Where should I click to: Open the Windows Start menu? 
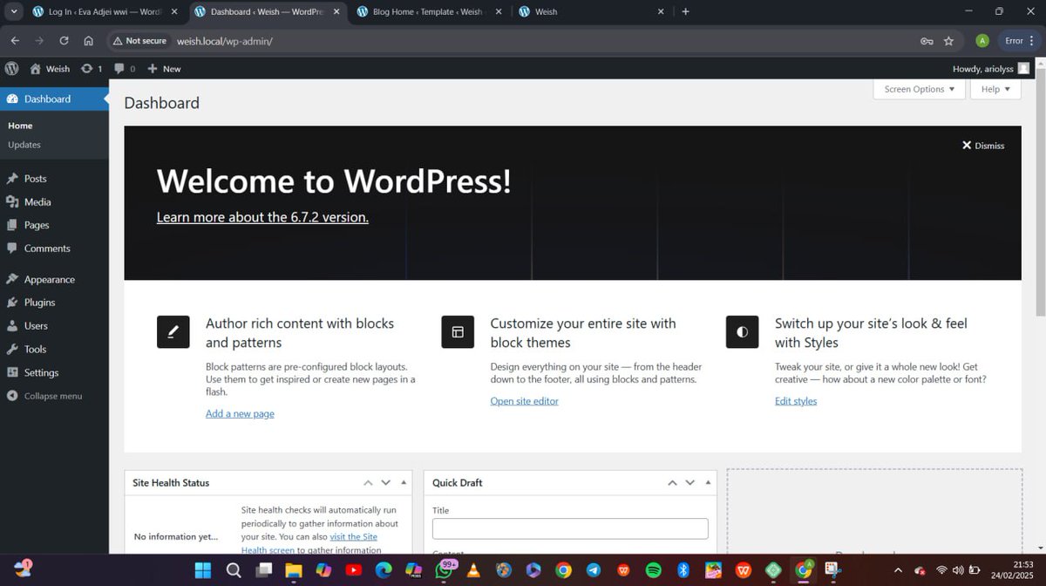coord(202,570)
